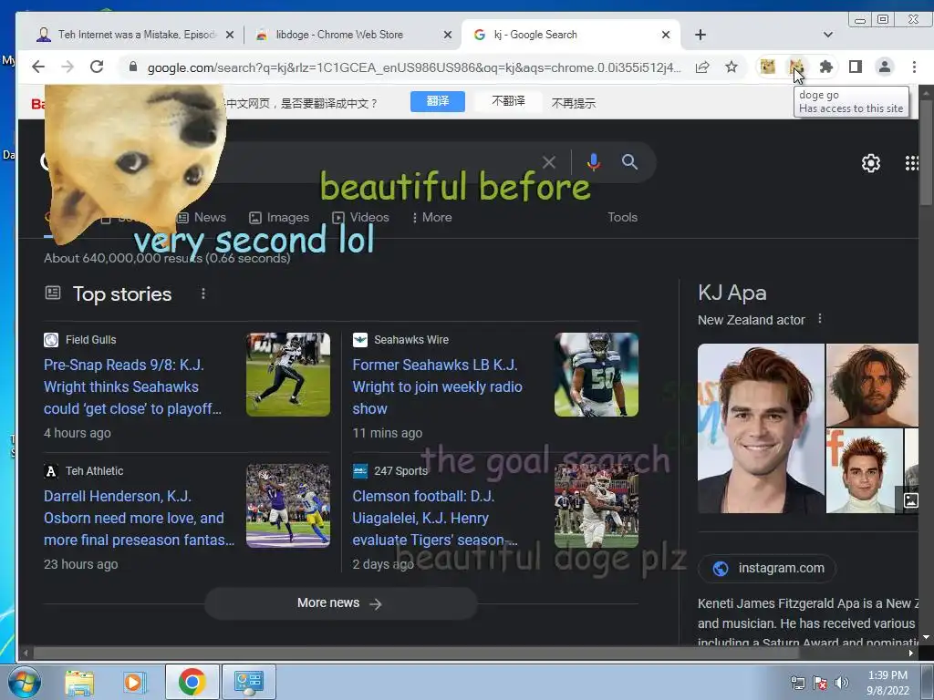The image size is (934, 700).
Task: Expand the tab search dropdown arrow
Action: pos(828,35)
